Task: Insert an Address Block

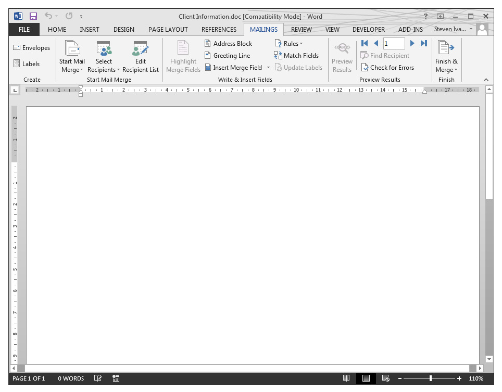Action: point(228,44)
